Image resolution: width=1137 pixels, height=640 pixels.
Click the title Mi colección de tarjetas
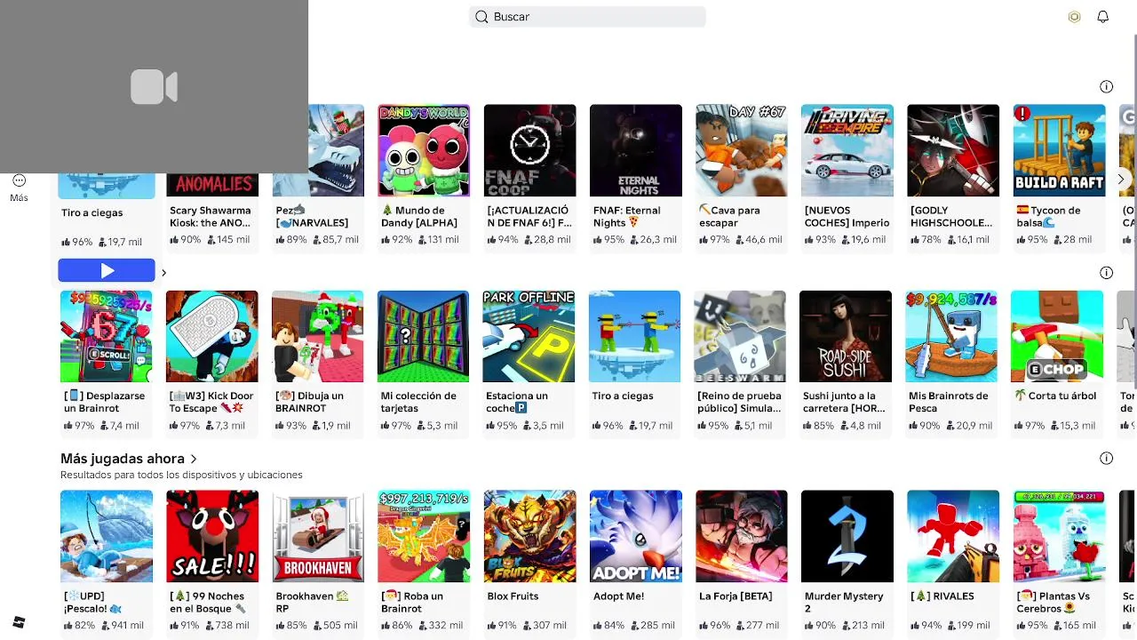pos(418,403)
